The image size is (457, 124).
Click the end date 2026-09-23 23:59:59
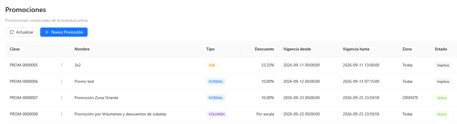tap(361, 114)
